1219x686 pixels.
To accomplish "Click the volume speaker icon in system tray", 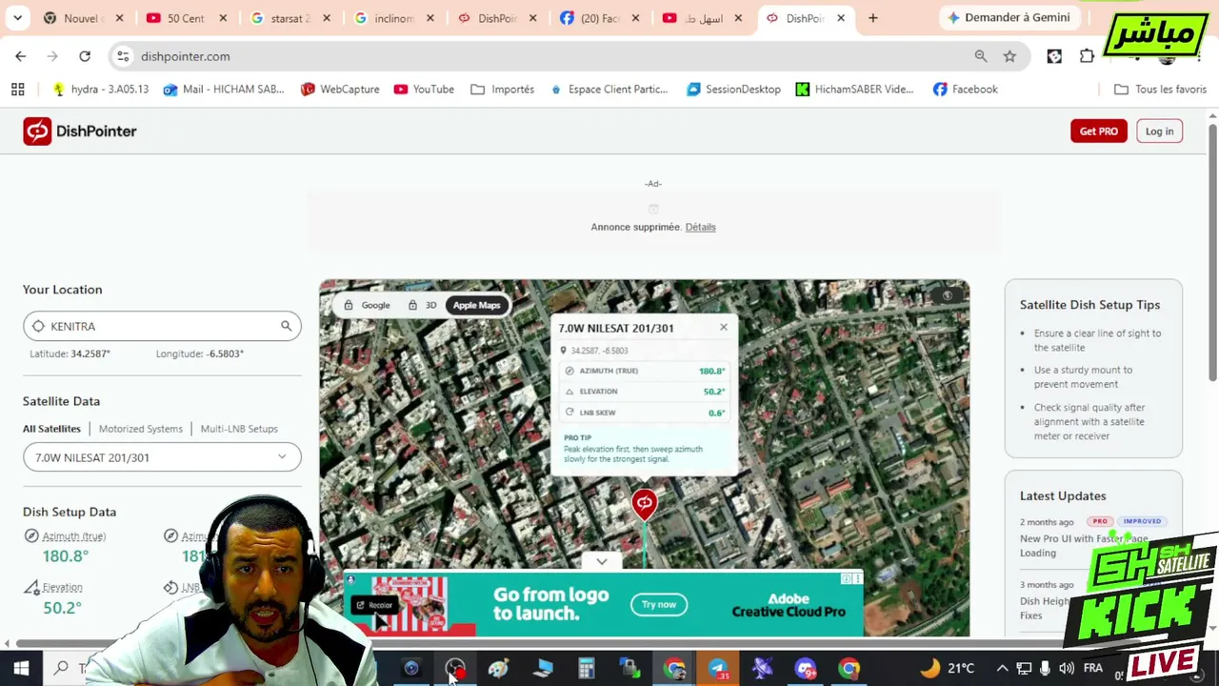I will tap(1067, 668).
